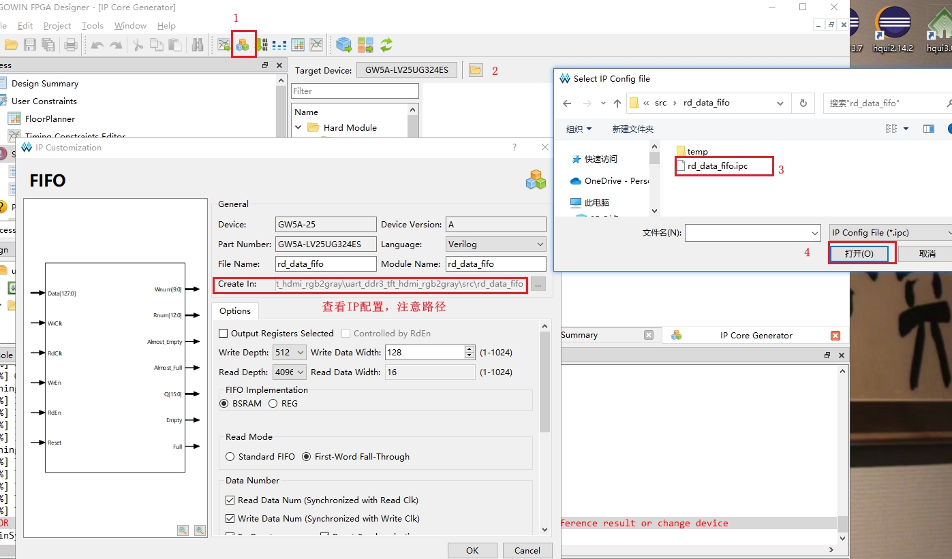
Task: Uncheck Write Data Num synchronized checkbox
Action: [x=230, y=519]
